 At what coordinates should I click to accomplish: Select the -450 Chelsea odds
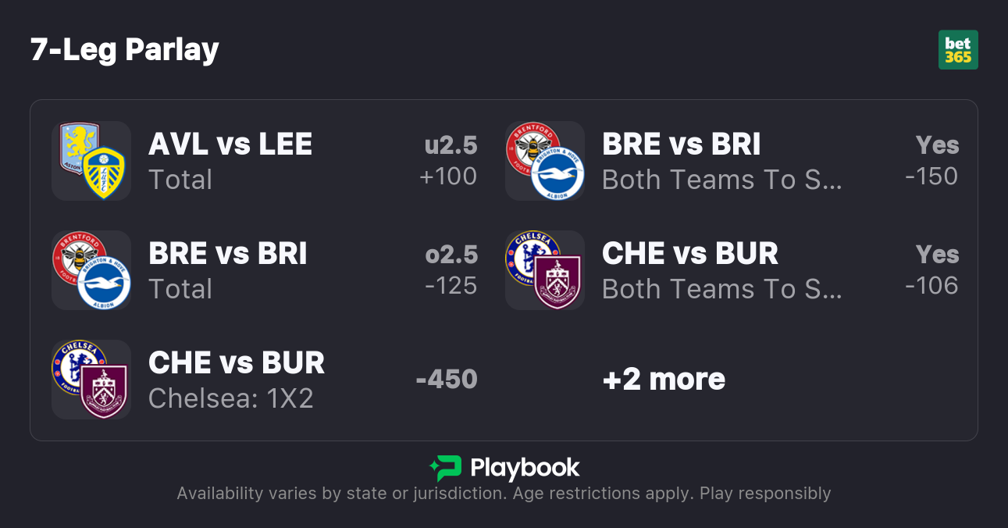point(447,380)
